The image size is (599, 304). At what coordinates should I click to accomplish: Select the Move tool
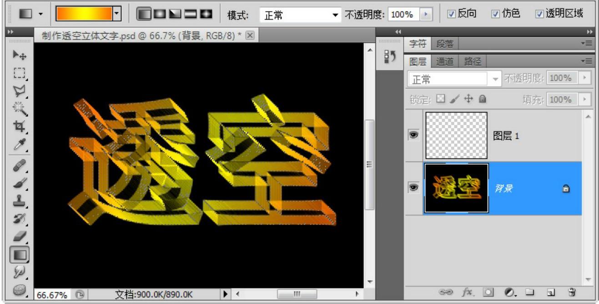(x=20, y=55)
